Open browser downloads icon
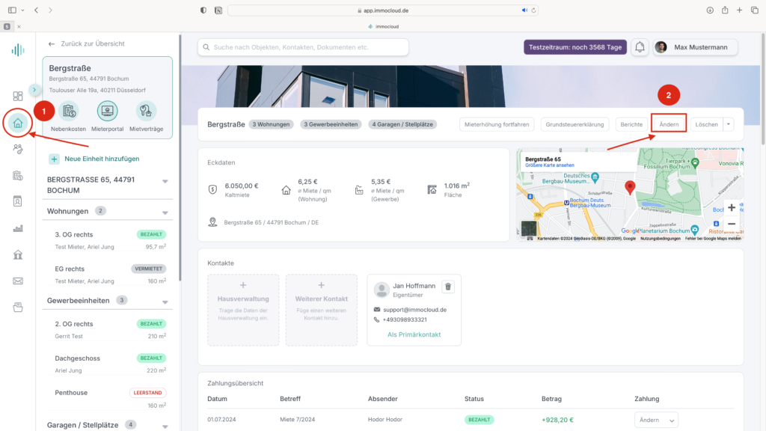 tap(710, 10)
